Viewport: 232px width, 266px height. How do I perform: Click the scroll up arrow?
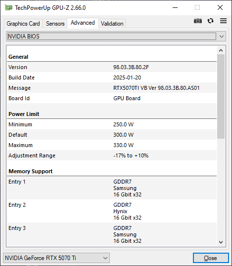221,50
